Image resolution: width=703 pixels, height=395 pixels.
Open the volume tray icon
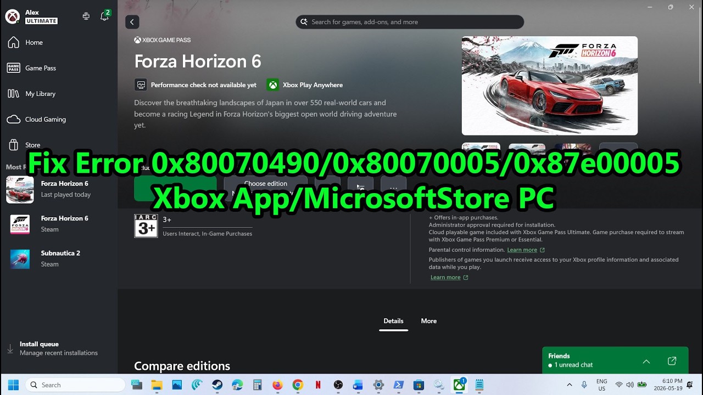click(630, 385)
